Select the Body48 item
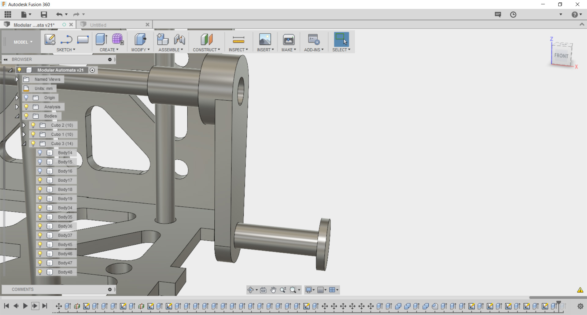The height and width of the screenshot is (315, 587). [65, 272]
